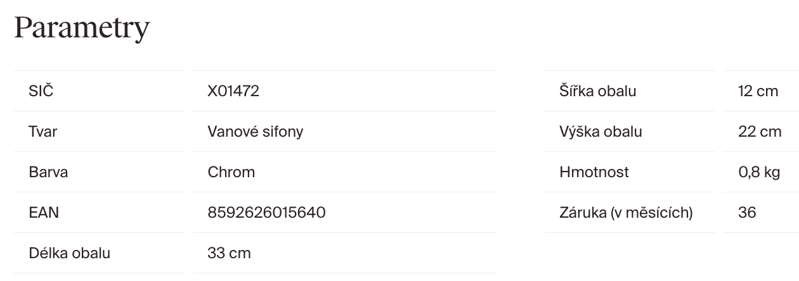Click the SIČ parameter label
Viewport: 799px width, 281px height.
[x=41, y=91]
